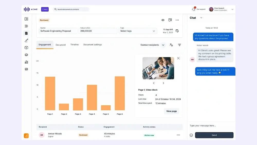Switch to the Document settings tab

pos(93,45)
